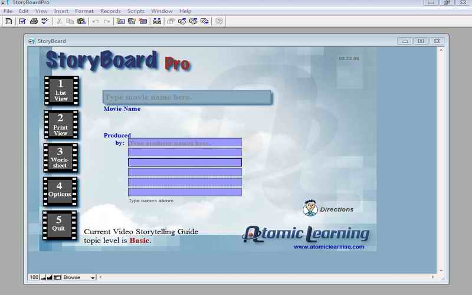Open the Browse mode dropdown
Viewport: 472px width, 295px height.
pyautogui.click(x=79, y=277)
